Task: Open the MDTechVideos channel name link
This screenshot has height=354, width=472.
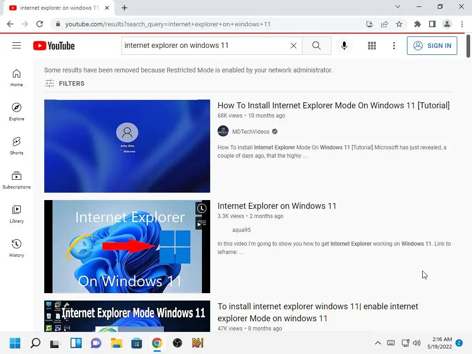Action: tap(251, 131)
